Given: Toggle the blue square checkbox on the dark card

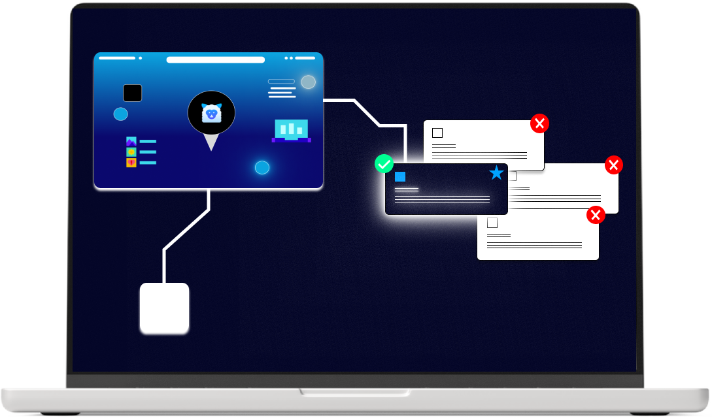Looking at the screenshot, I should point(400,176).
